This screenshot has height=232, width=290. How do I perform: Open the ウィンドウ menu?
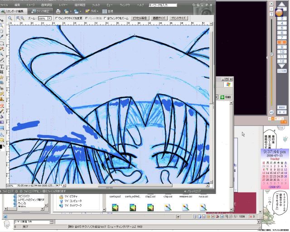point(125,5)
